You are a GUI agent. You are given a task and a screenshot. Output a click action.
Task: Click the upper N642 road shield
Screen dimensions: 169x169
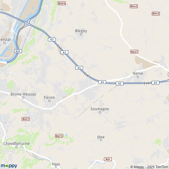134,6
